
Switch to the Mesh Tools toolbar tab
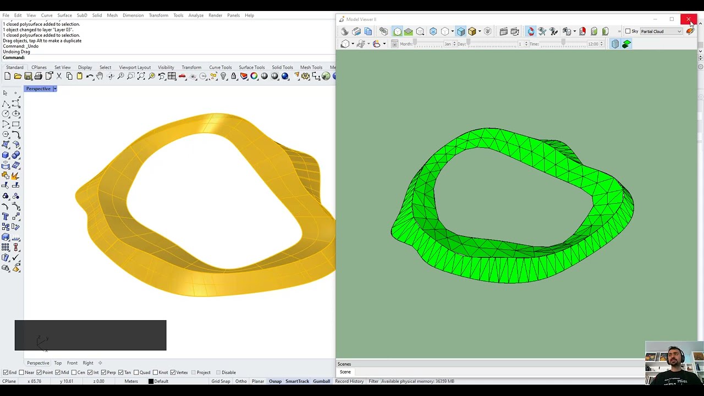(311, 67)
